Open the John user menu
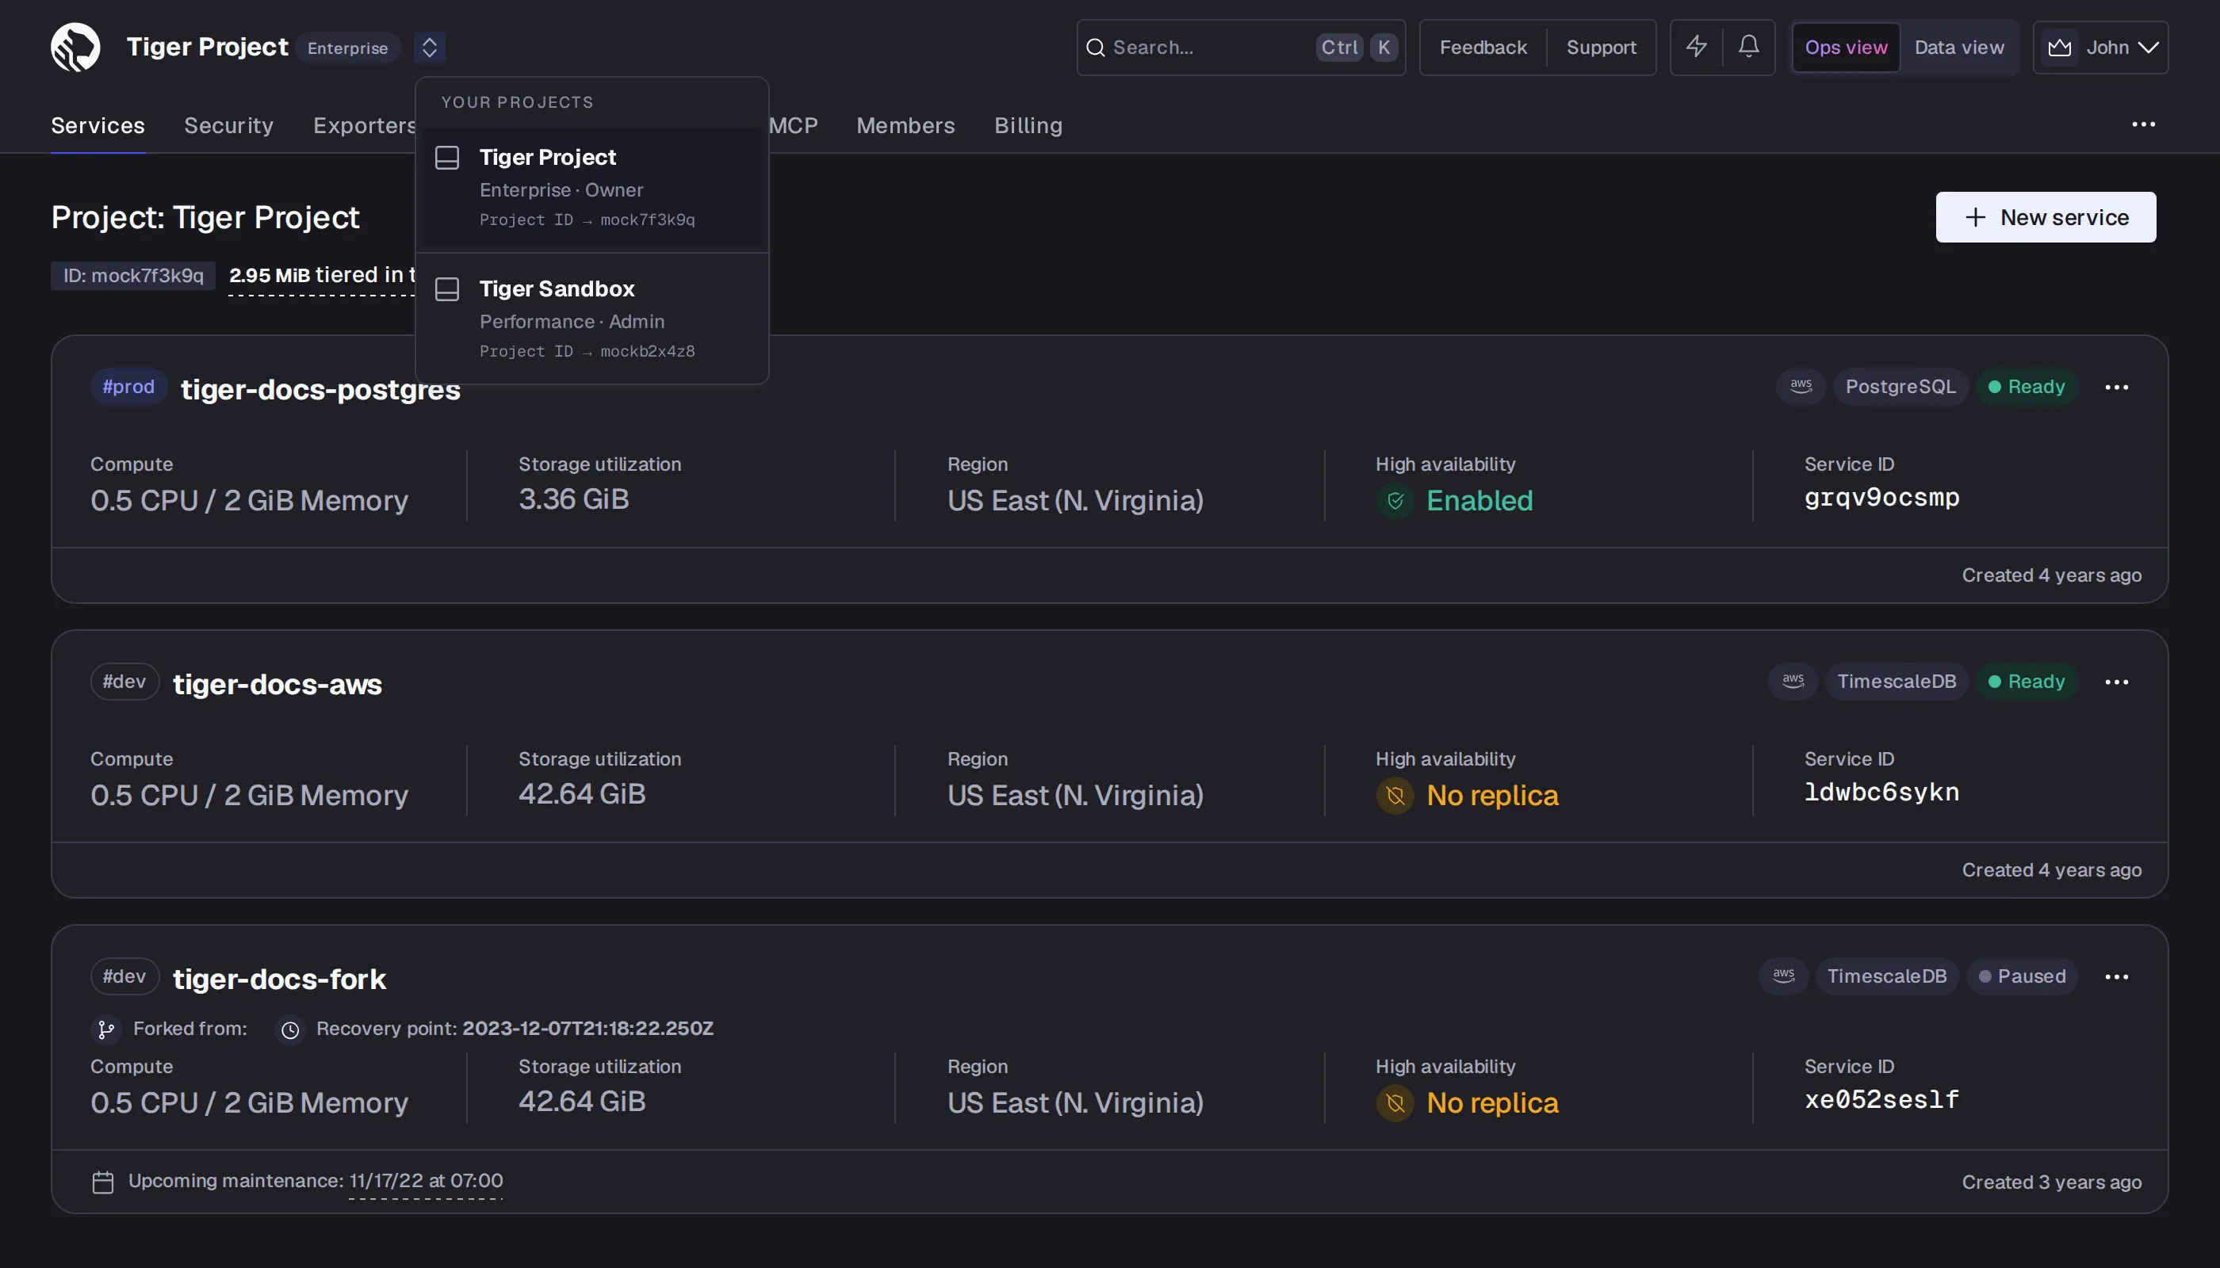The image size is (2220, 1268). click(2099, 48)
